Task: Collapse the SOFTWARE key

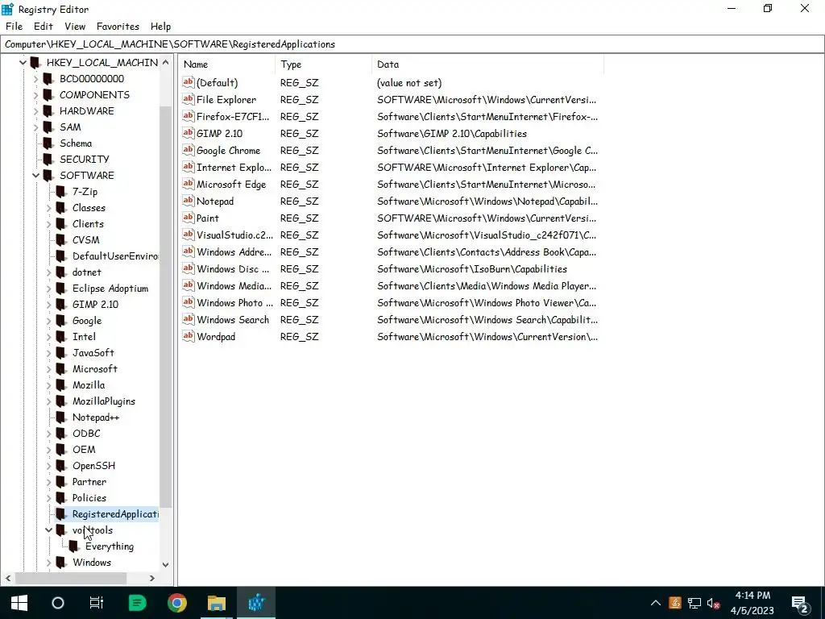Action: (x=35, y=176)
